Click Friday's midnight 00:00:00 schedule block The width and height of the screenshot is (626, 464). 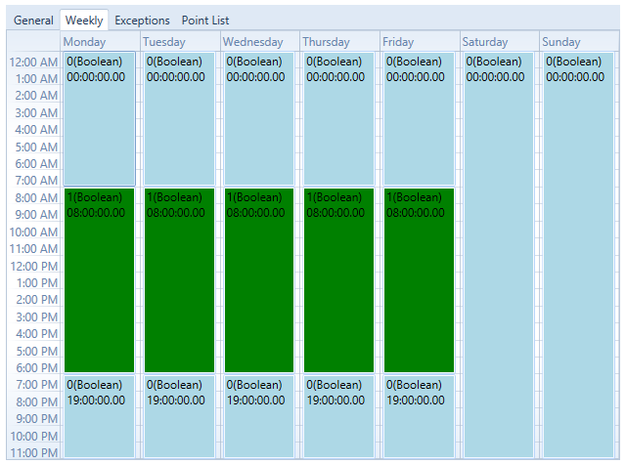point(419,119)
